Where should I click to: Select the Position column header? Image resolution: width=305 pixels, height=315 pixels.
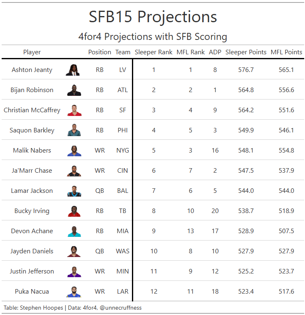coord(99,52)
